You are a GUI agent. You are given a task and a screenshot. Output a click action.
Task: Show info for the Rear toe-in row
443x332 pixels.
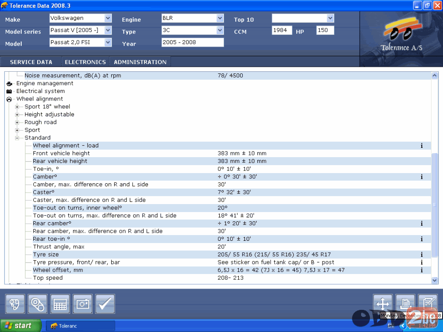point(422,239)
